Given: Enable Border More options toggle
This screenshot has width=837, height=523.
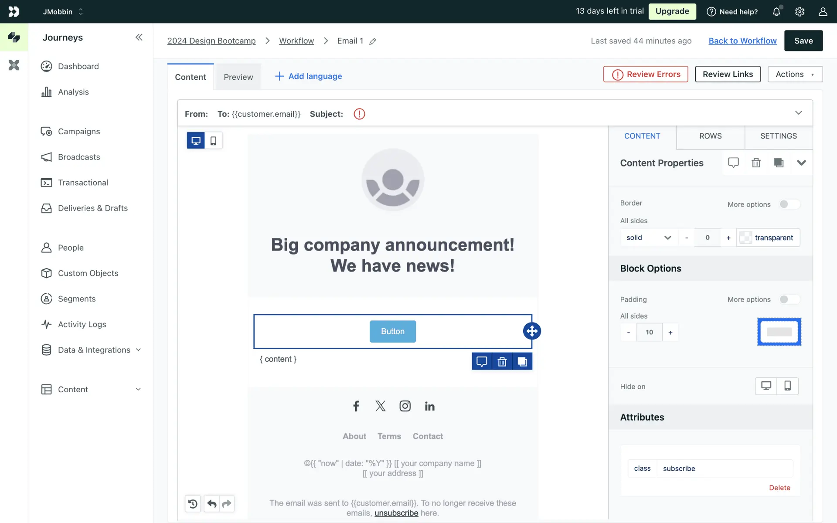Looking at the screenshot, I should pyautogui.click(x=789, y=204).
